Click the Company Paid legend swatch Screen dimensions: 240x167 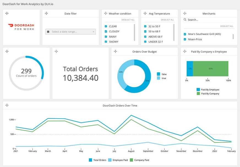coord(131,160)
